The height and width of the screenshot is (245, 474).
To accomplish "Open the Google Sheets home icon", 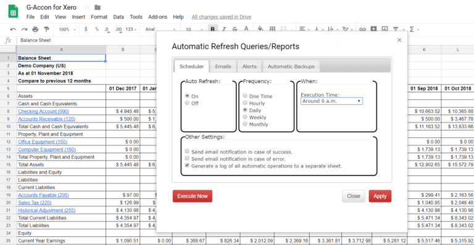I will (x=13, y=12).
